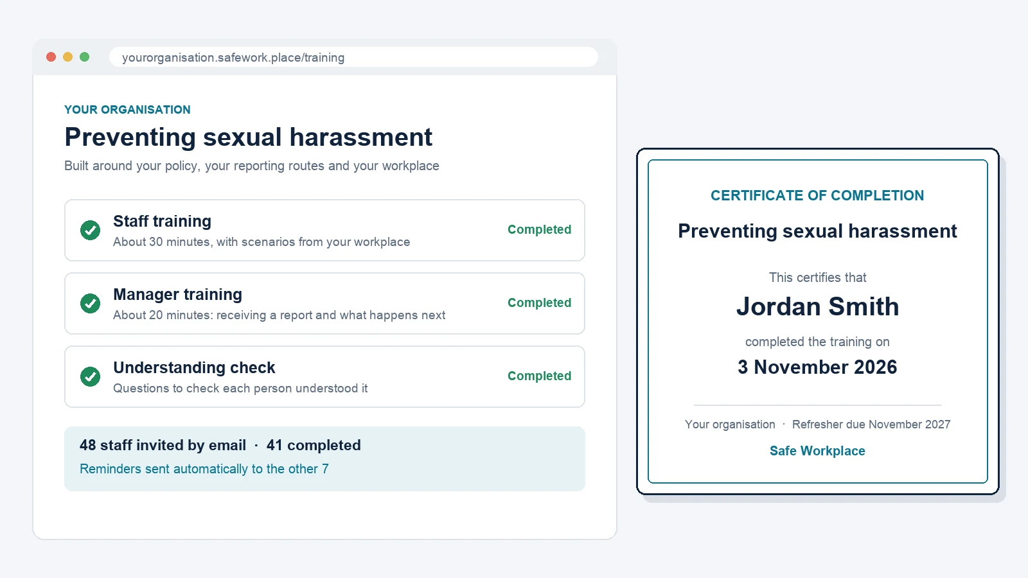Click the date 3 November 2026
Image resolution: width=1028 pixels, height=578 pixels.
[817, 367]
